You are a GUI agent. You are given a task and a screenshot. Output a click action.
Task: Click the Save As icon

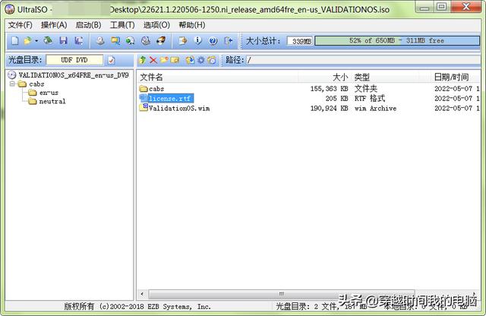tap(79, 40)
